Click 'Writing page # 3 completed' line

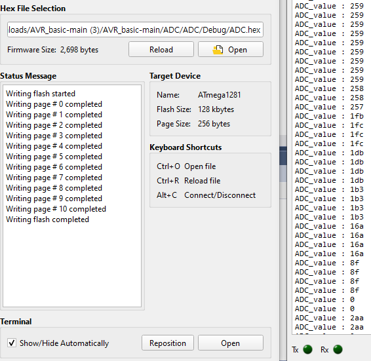(54, 136)
